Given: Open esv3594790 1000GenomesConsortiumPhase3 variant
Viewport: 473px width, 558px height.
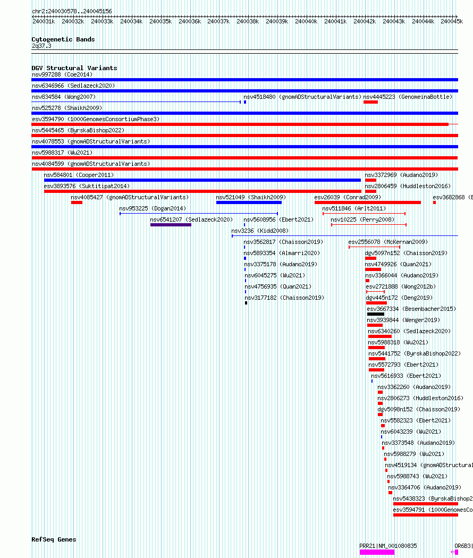Looking at the screenshot, I should coord(96,119).
